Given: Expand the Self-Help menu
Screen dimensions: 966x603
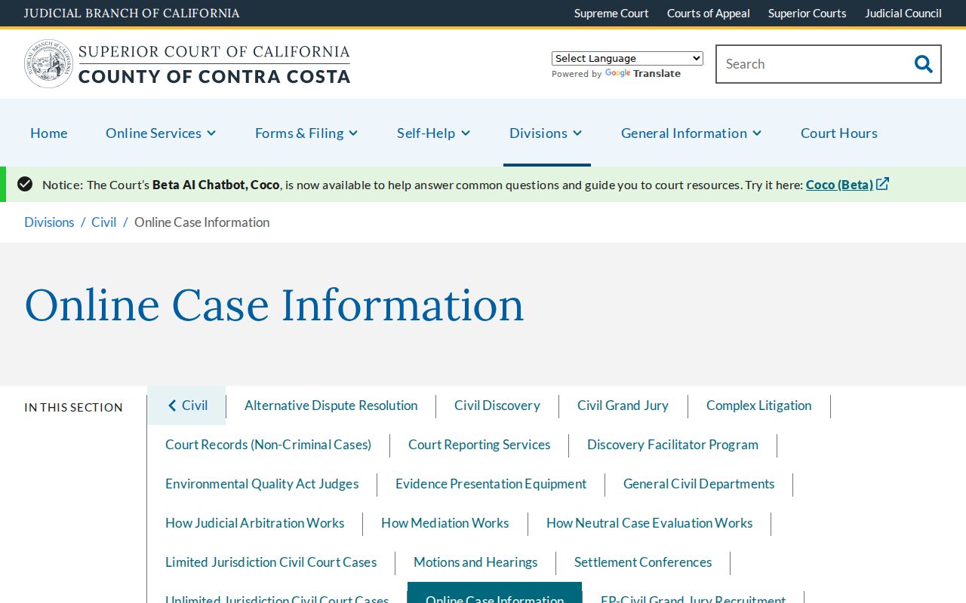Looking at the screenshot, I should click(434, 133).
